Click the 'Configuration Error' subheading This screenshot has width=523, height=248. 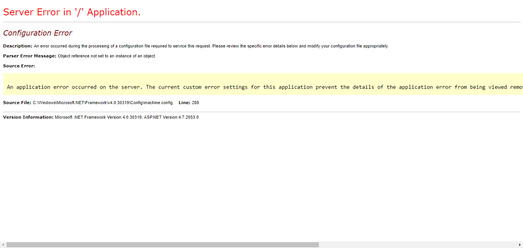(38, 33)
